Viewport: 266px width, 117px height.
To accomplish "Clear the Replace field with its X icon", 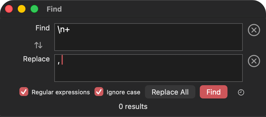I will [x=254, y=61].
